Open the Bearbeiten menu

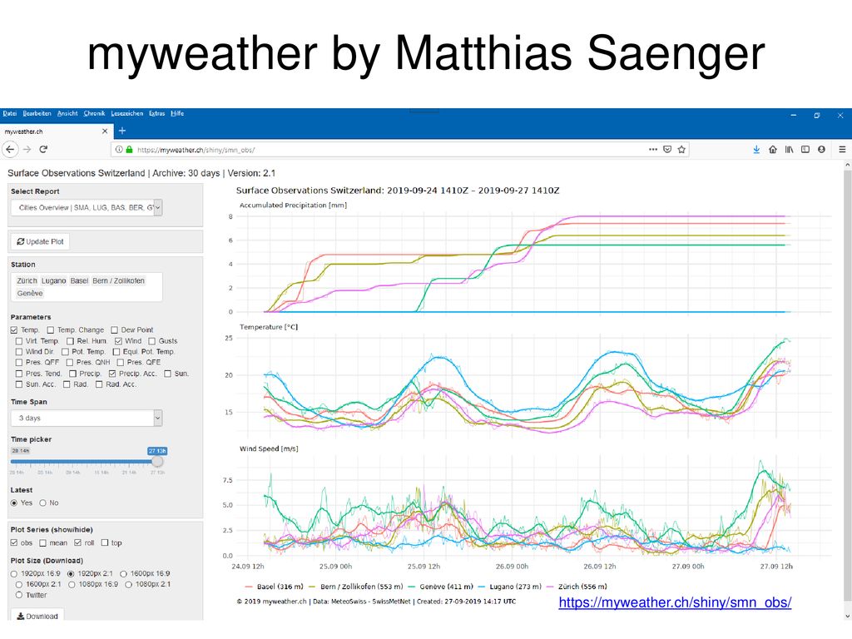coord(37,113)
